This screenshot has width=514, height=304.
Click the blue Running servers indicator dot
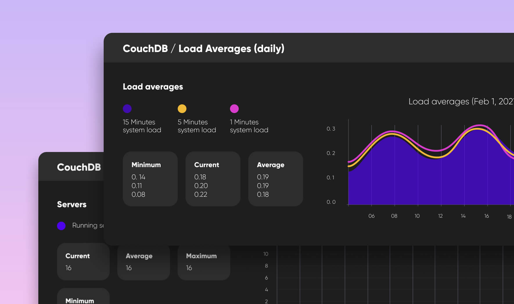tap(61, 226)
